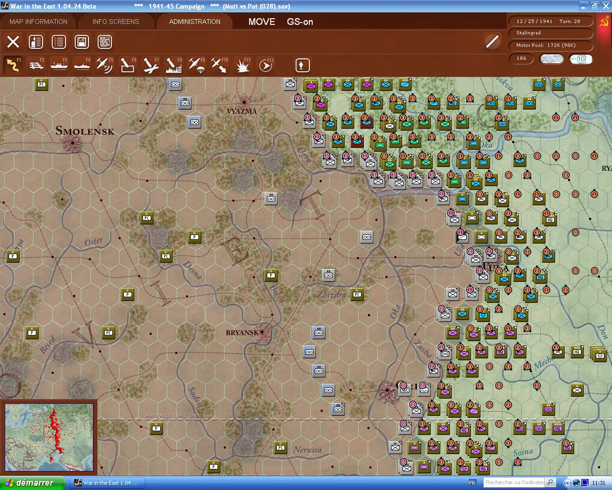Click the Vyazma city hex on the map
Screen dimensions: 612x490
coord(244,102)
